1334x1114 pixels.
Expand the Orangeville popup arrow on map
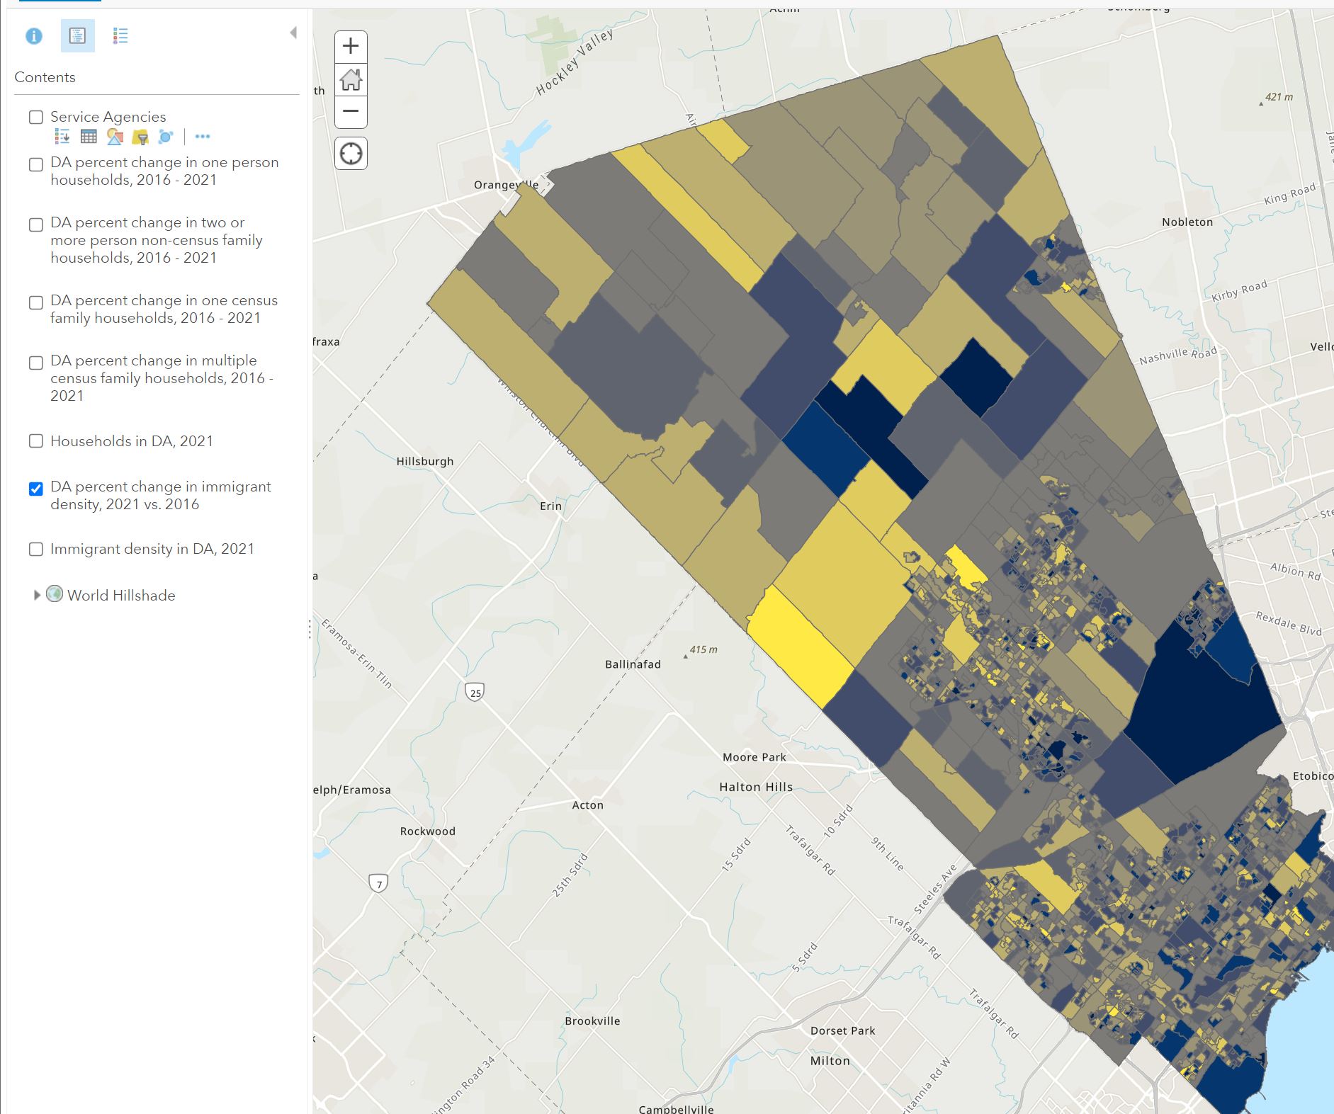(x=548, y=183)
